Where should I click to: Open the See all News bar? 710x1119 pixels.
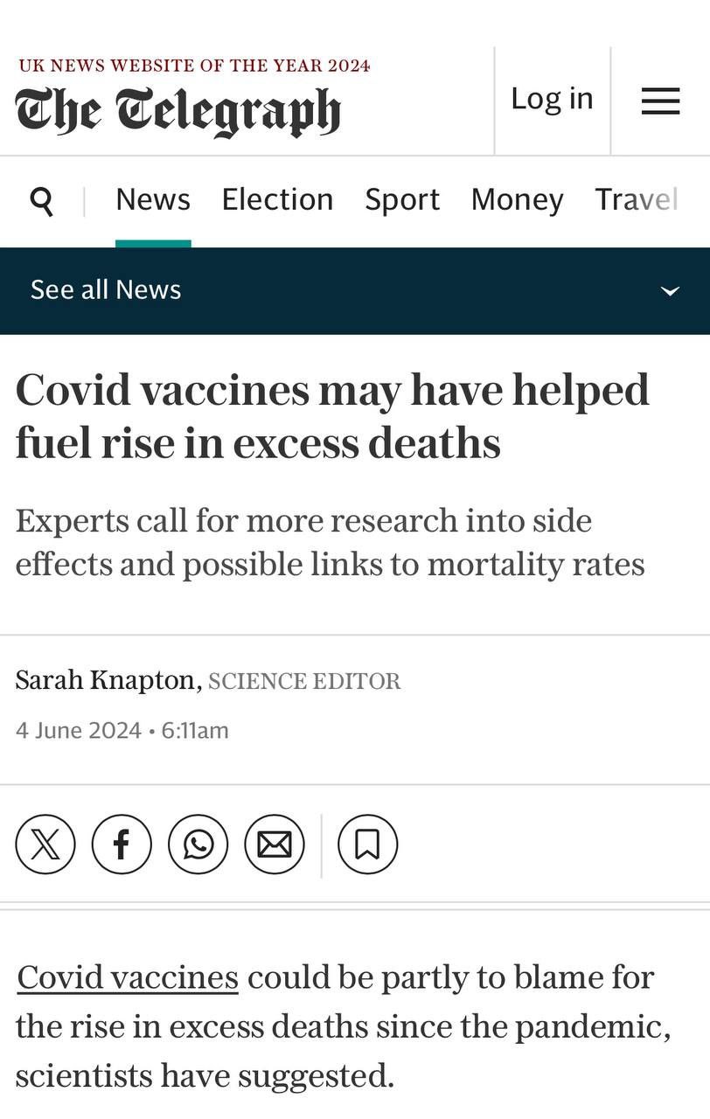(x=355, y=290)
